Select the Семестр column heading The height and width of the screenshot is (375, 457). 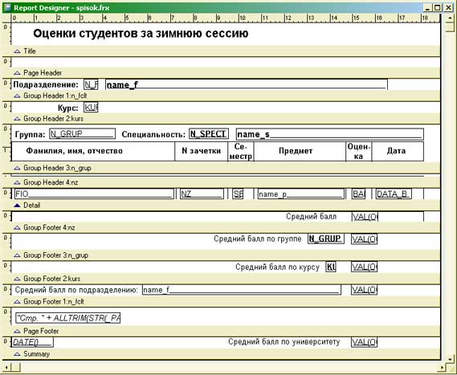point(241,151)
